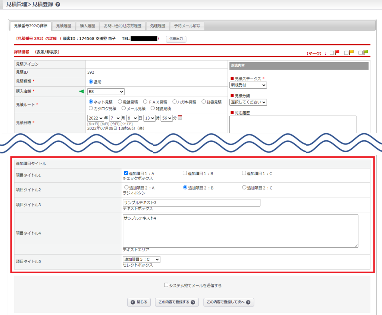This screenshot has height=315, width=382.
Task: Expand the 購入店舗 BS dropdown
Action: click(106, 92)
